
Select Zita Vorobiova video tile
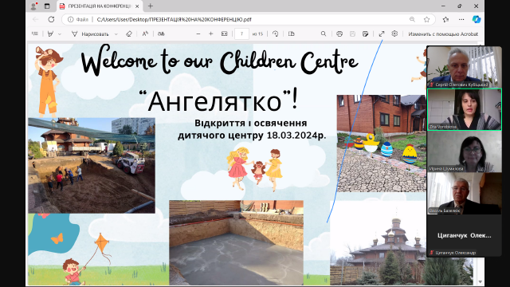(x=464, y=109)
